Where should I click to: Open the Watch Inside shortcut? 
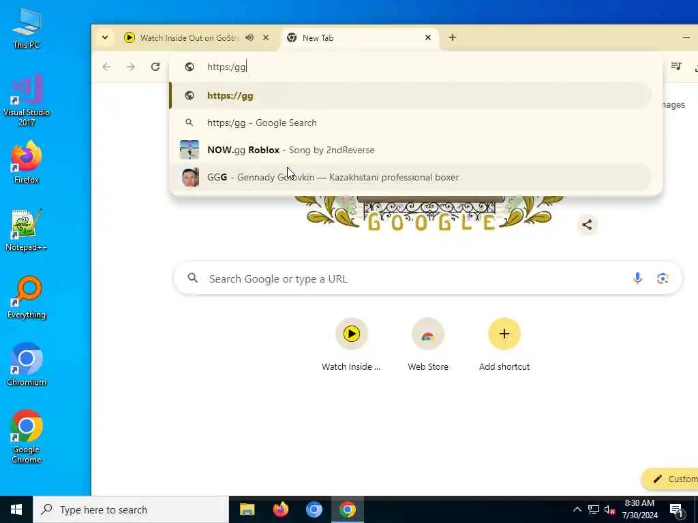point(351,345)
